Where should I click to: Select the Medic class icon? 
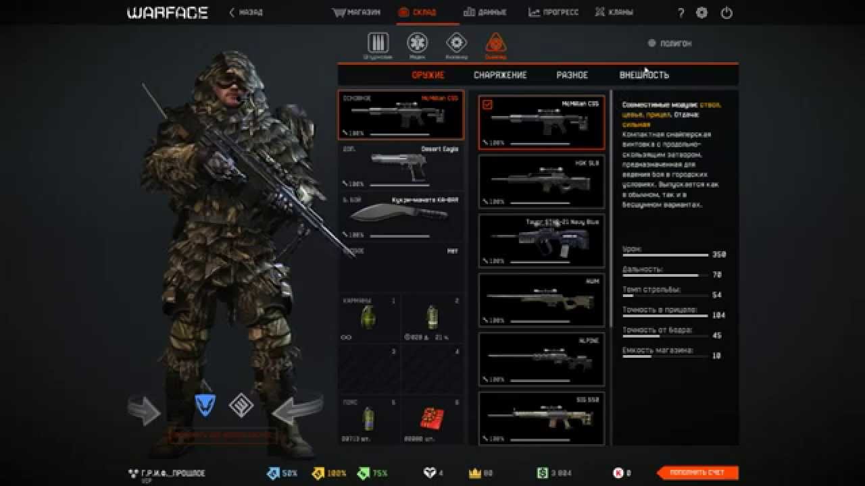[x=417, y=43]
